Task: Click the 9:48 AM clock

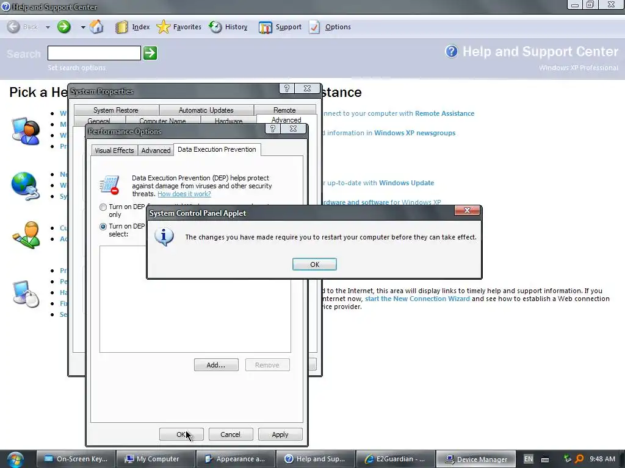Action: [x=602, y=459]
